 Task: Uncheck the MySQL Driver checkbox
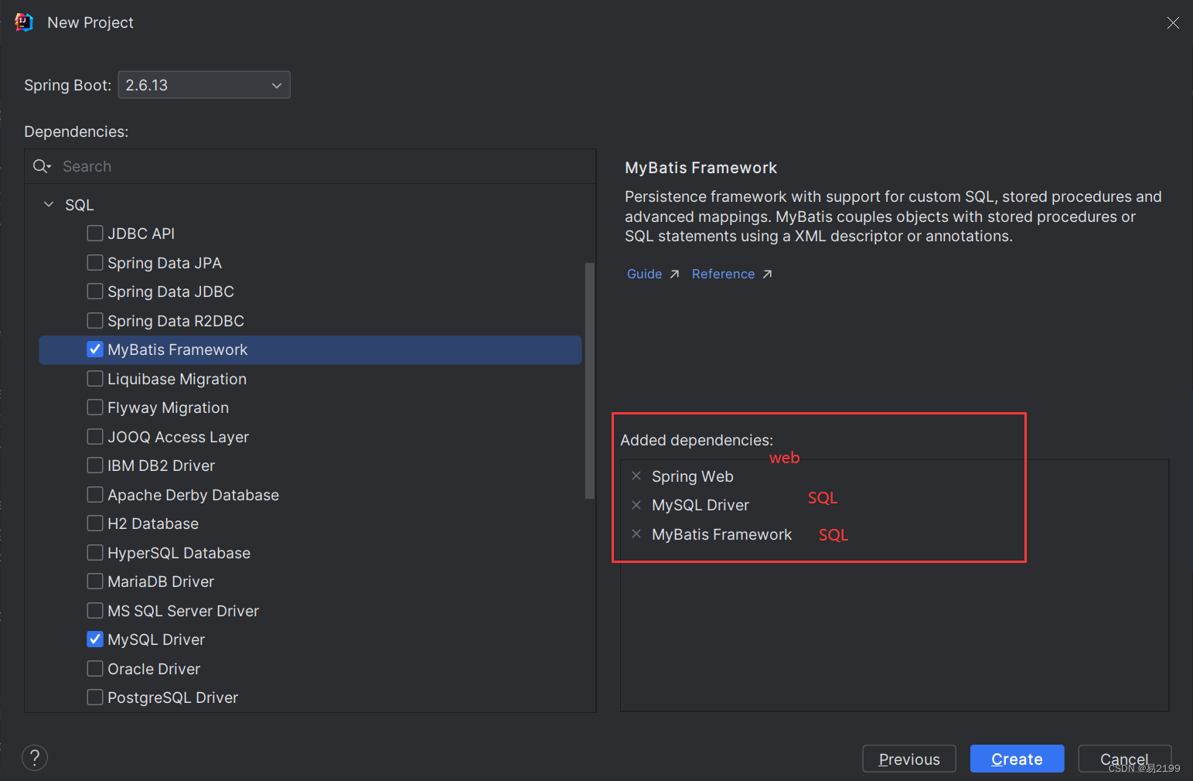point(95,639)
